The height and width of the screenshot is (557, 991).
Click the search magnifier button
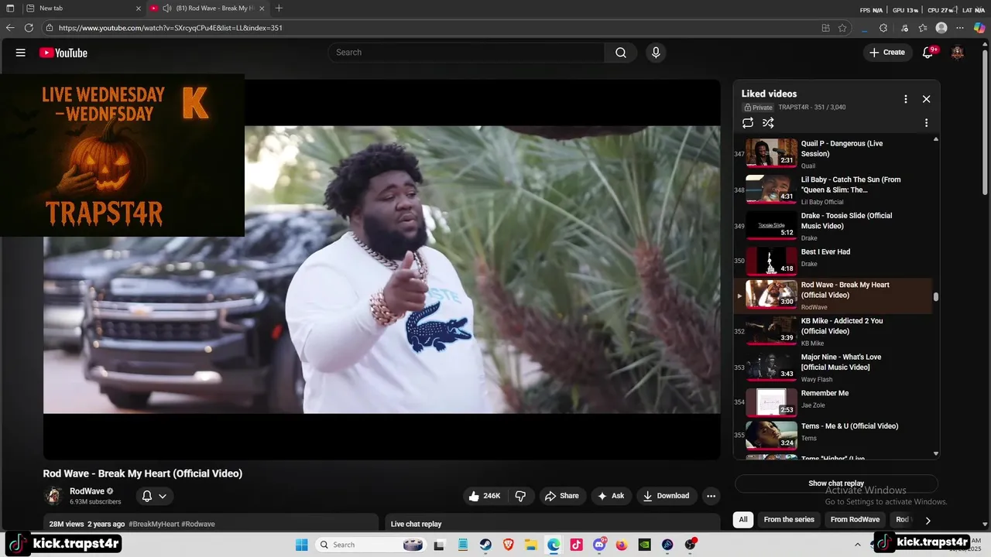pos(621,53)
